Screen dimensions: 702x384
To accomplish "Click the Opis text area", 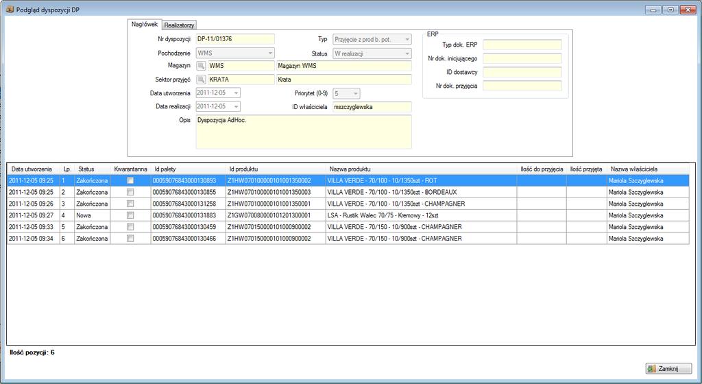I will [x=304, y=132].
